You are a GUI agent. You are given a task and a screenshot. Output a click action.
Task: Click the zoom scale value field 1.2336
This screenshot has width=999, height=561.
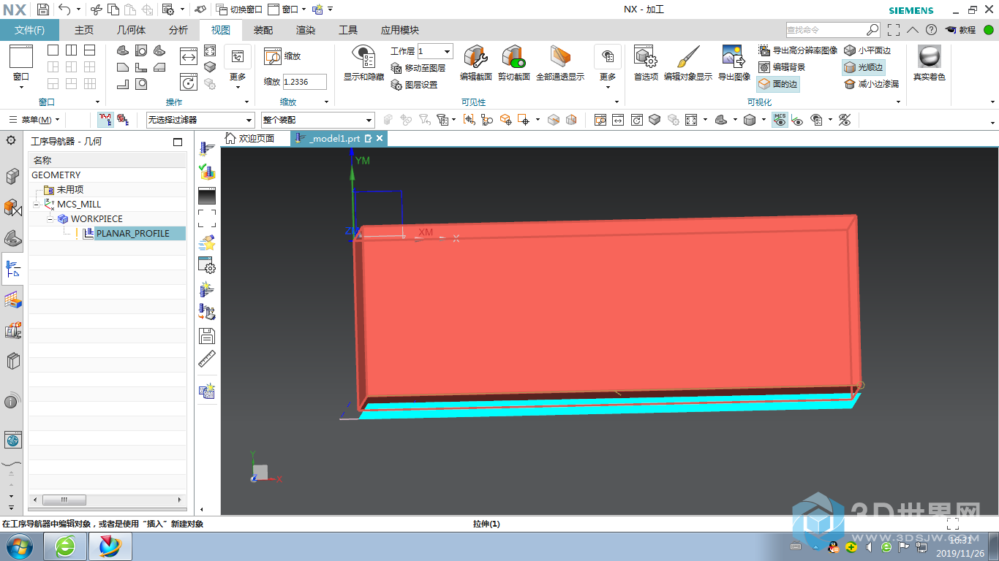(x=305, y=82)
